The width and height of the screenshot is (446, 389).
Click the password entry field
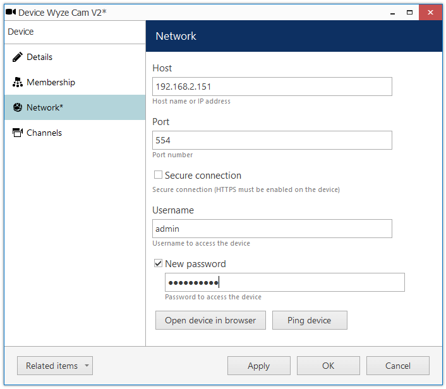coord(284,282)
